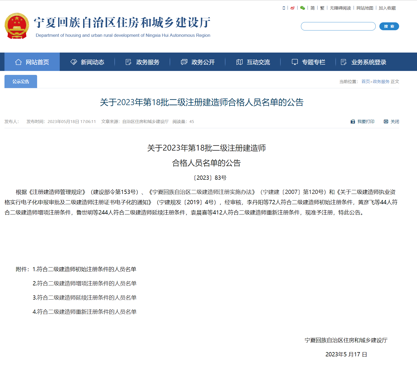417x365 pixels.
Task: Switch to simplified Chinese 简
Action: (312, 8)
